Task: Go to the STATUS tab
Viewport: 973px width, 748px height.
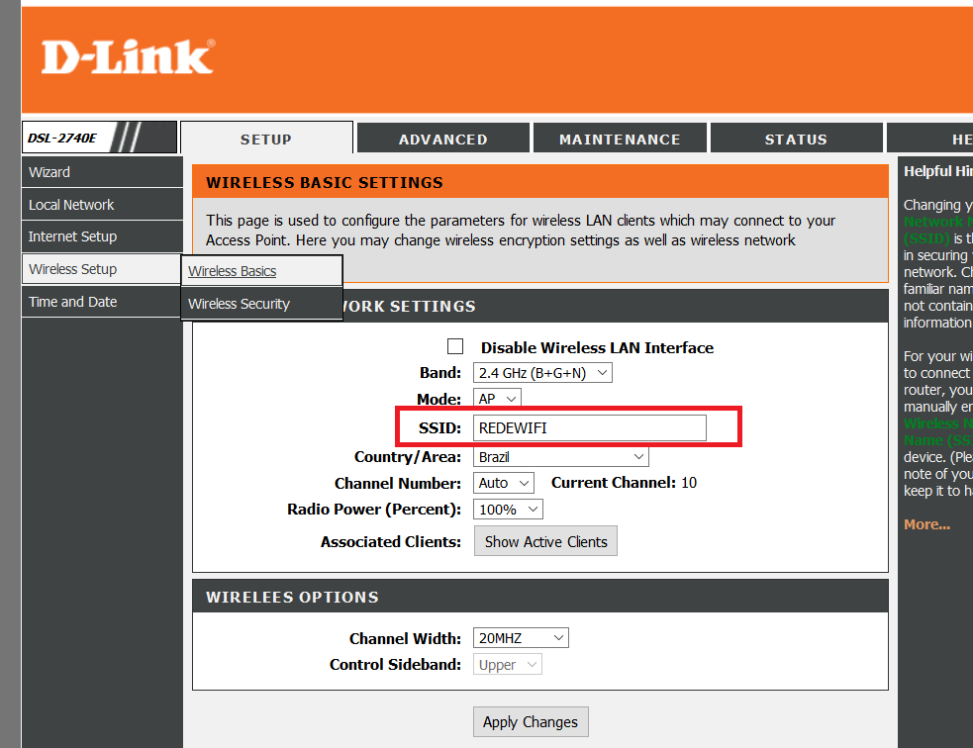Action: [x=796, y=139]
